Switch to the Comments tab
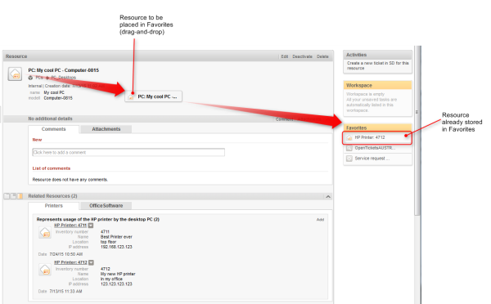This screenshot has height=304, width=491. (x=53, y=129)
